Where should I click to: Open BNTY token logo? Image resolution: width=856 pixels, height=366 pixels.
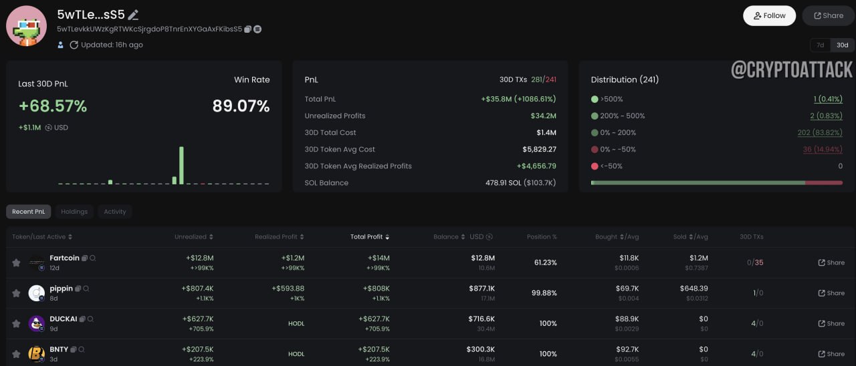pyautogui.click(x=36, y=354)
